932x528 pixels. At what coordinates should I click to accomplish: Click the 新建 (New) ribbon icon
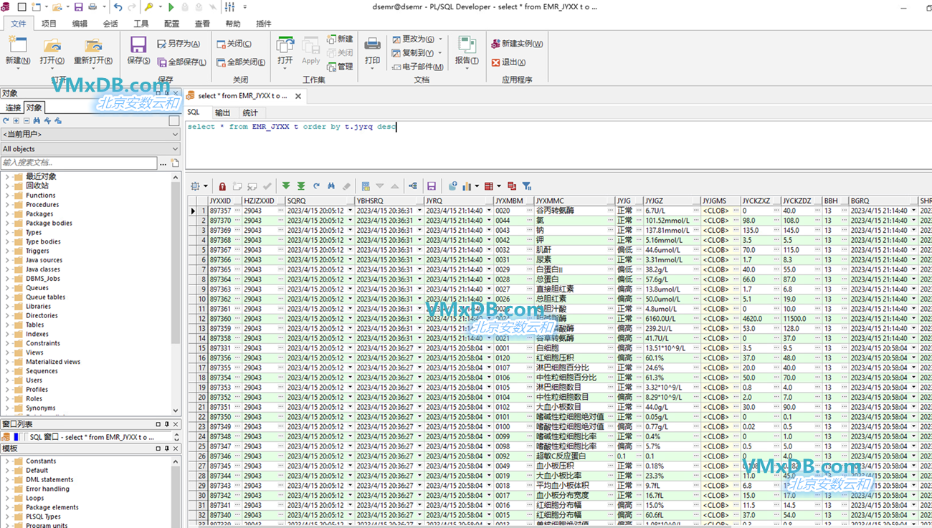coord(17,46)
